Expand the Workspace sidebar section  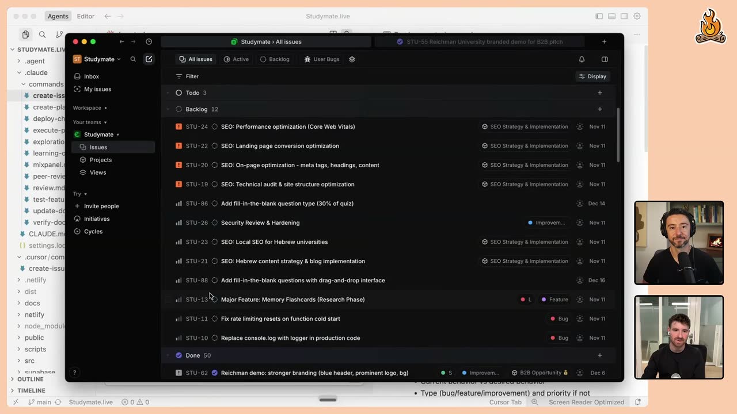(x=90, y=108)
